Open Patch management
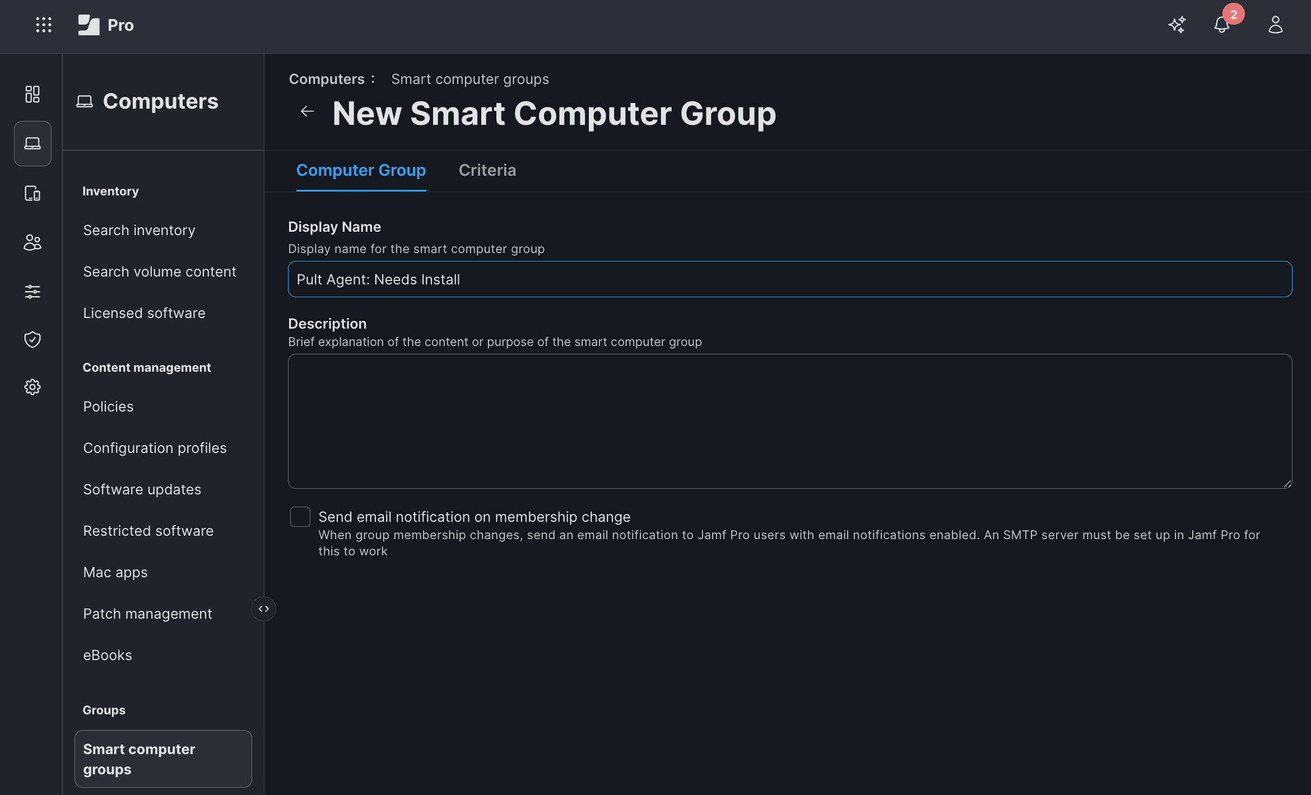The height and width of the screenshot is (795, 1311). [x=148, y=614]
